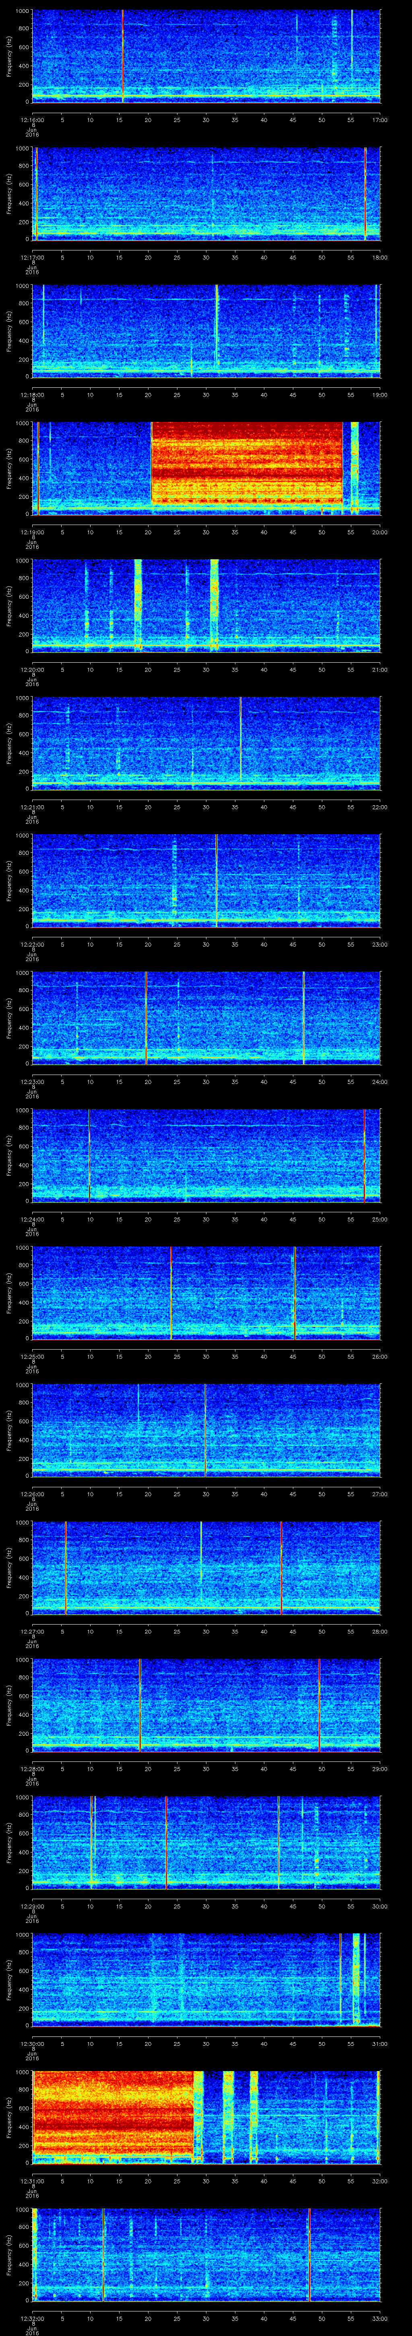Choose the "12:28:00" time label
This screenshot has height=2336, width=412.
[x=32, y=1768]
